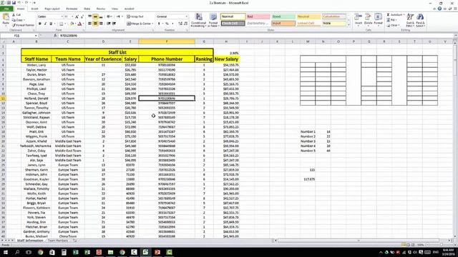
Task: Apply the Calculation cell style
Action: (334, 16)
